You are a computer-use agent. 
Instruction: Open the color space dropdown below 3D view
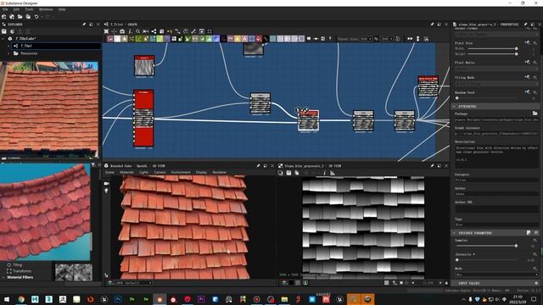click(133, 282)
